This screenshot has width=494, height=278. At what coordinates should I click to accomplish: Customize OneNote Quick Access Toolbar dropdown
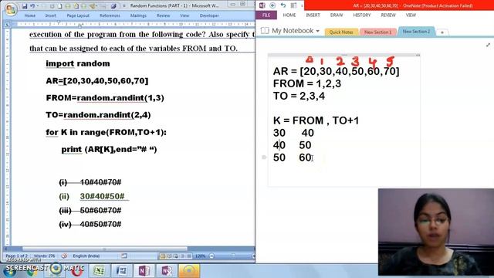tap(302, 5)
